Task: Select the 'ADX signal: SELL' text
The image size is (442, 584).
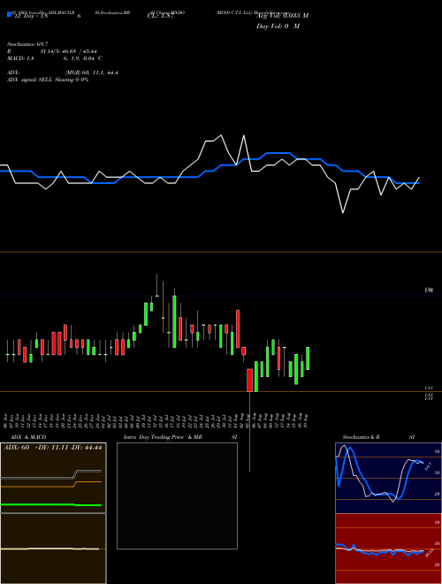Action: tap(30, 80)
